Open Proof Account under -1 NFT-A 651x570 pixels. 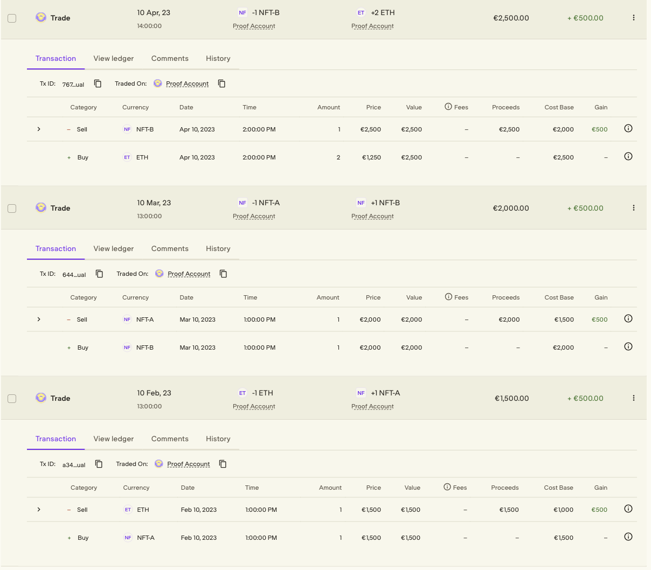tap(254, 216)
